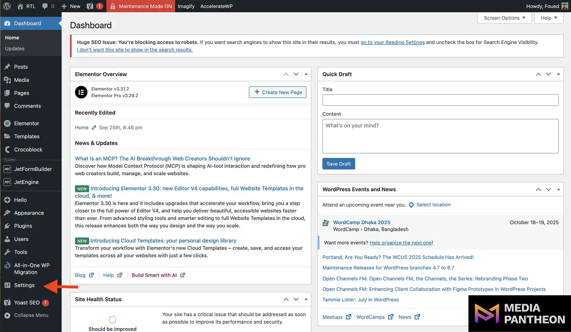571x332 pixels.
Task: Toggle Site Health Status panel collapse
Action: tap(306, 299)
